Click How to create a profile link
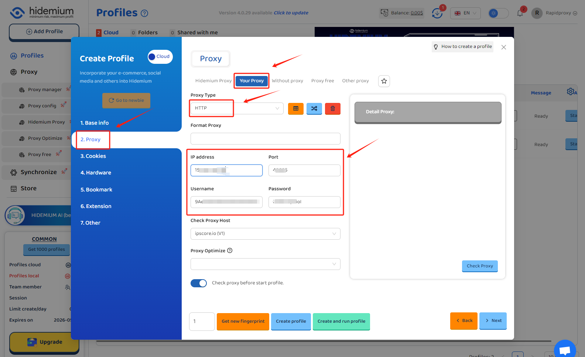This screenshot has width=585, height=357. 462,46
